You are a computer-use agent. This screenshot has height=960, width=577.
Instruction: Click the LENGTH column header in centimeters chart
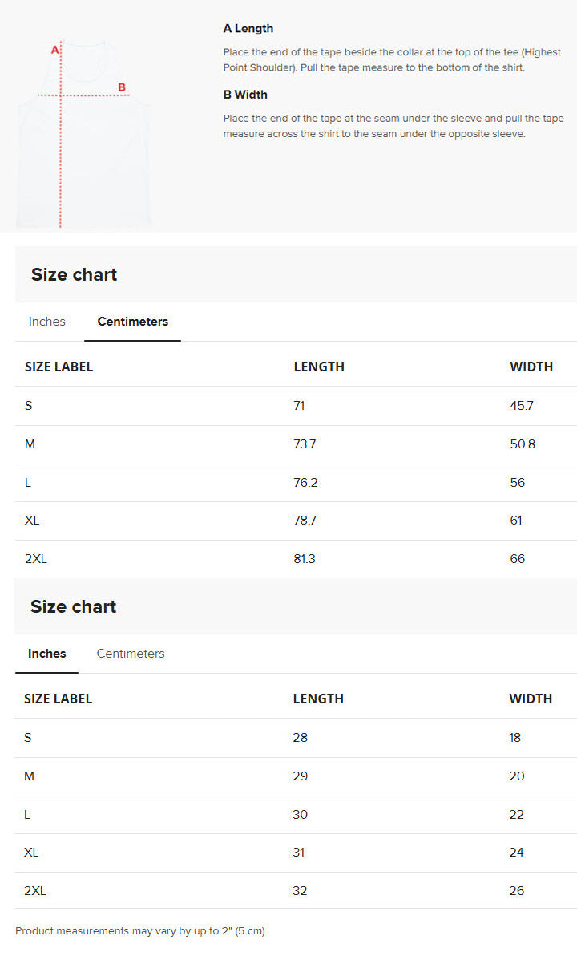(x=319, y=367)
